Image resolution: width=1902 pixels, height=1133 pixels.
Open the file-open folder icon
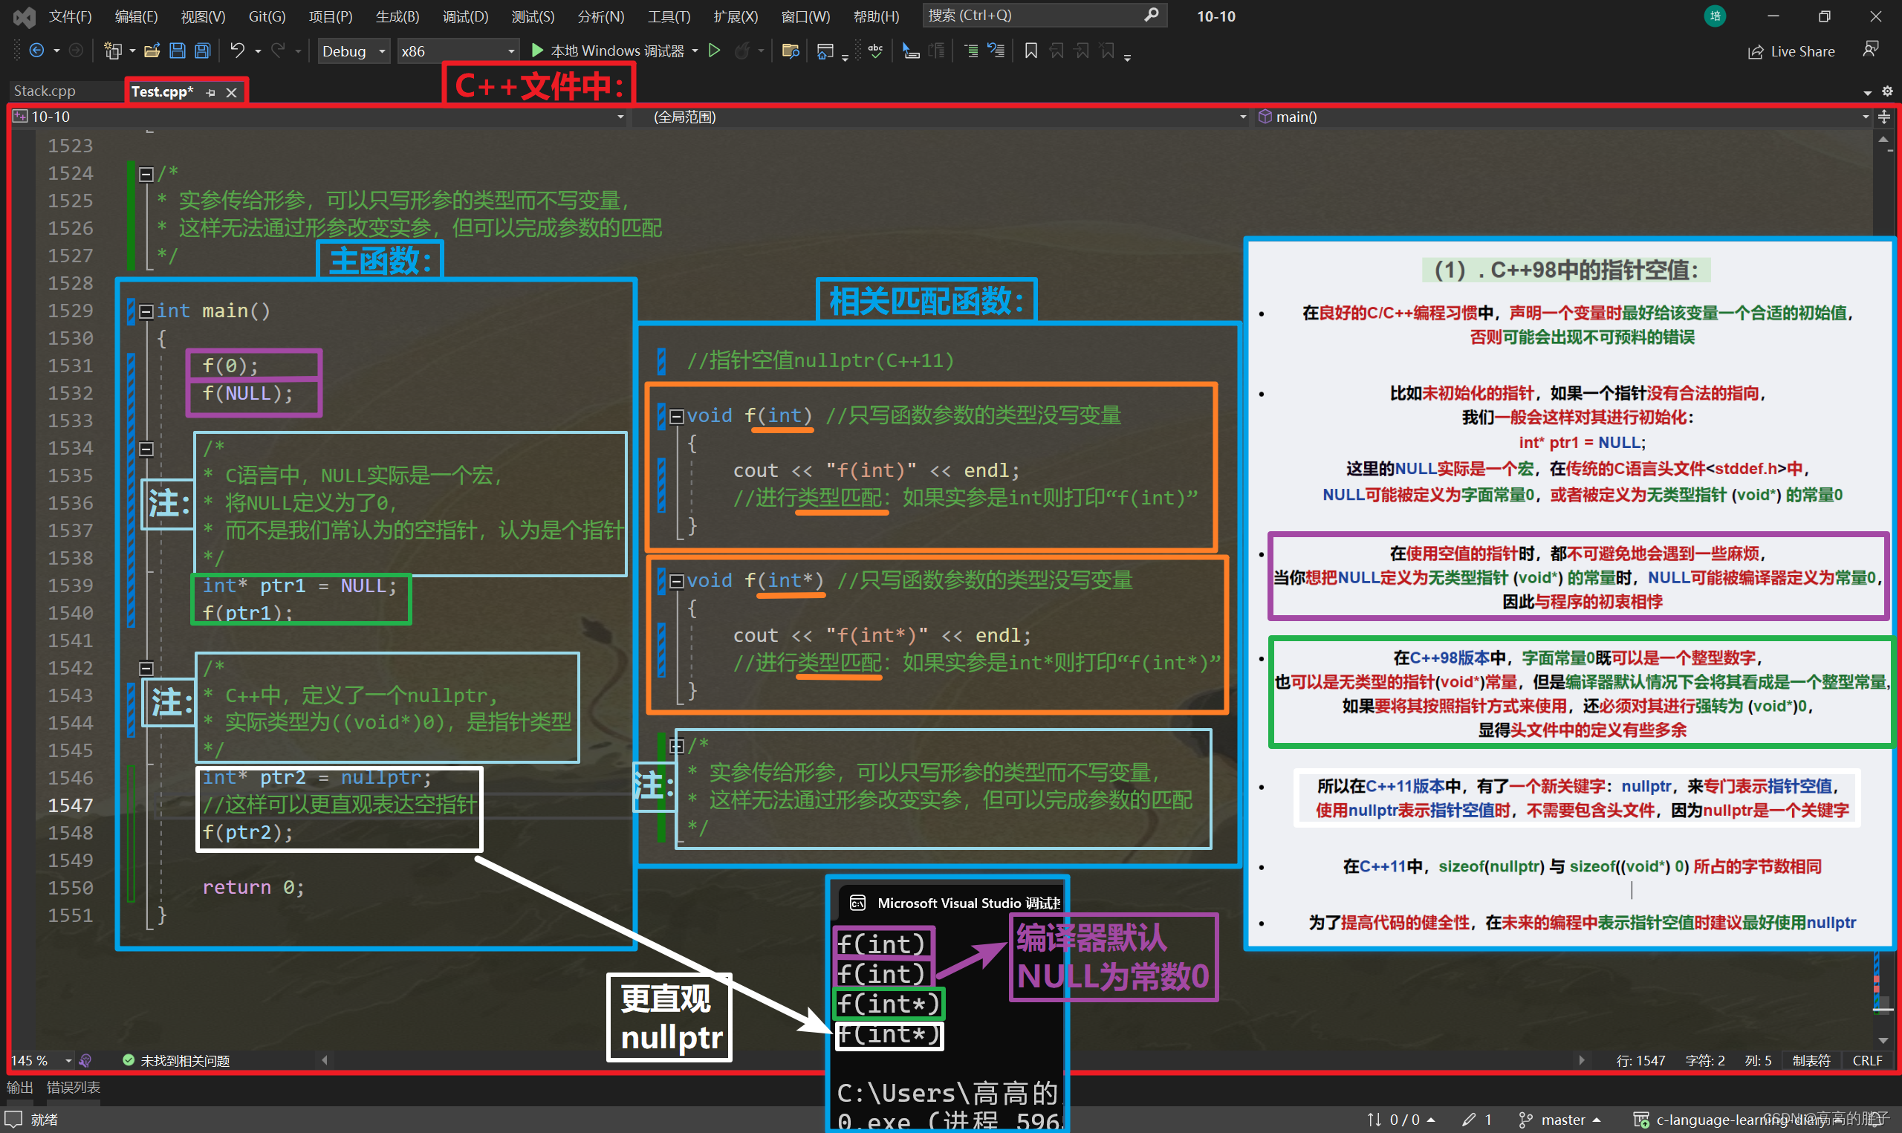click(x=152, y=51)
